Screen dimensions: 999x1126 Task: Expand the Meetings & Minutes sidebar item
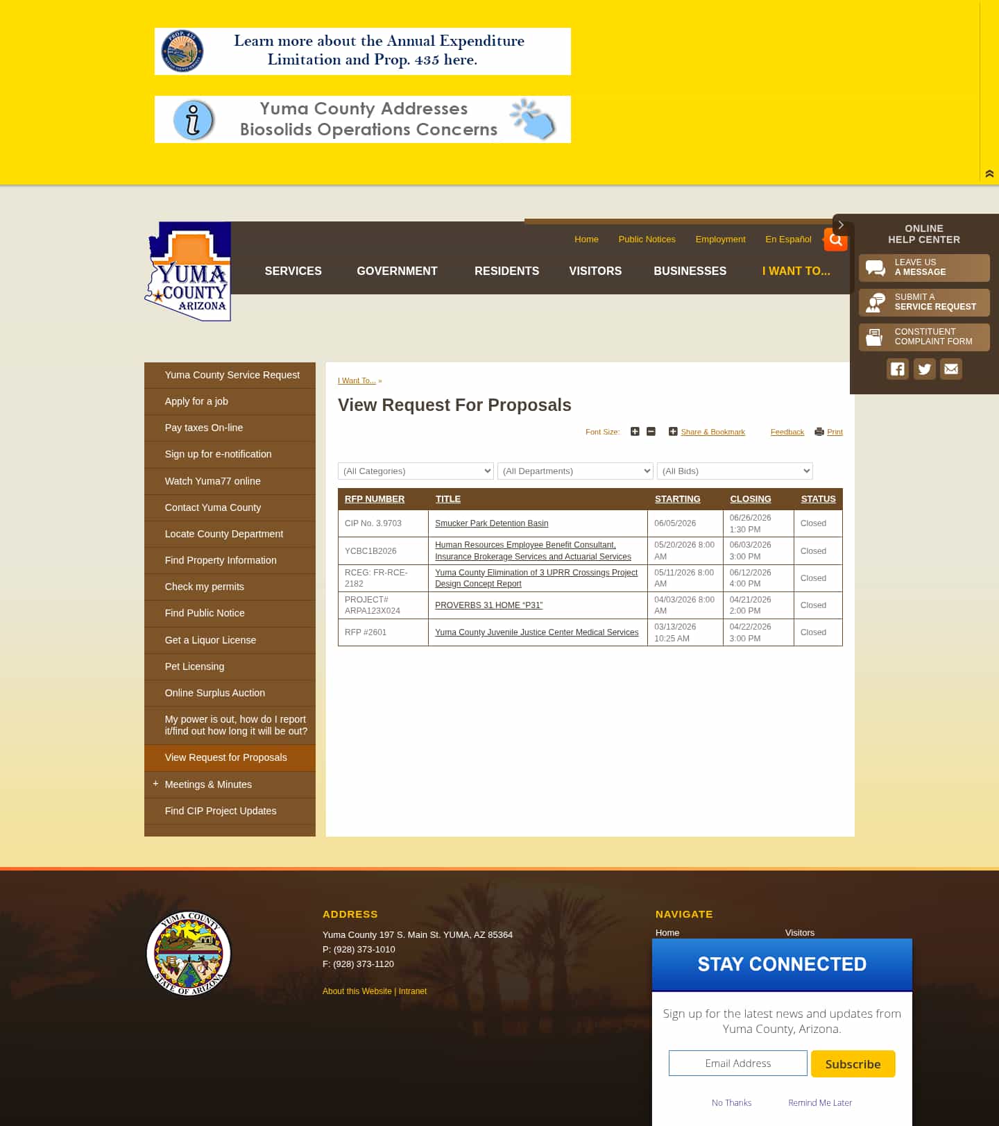[155, 784]
